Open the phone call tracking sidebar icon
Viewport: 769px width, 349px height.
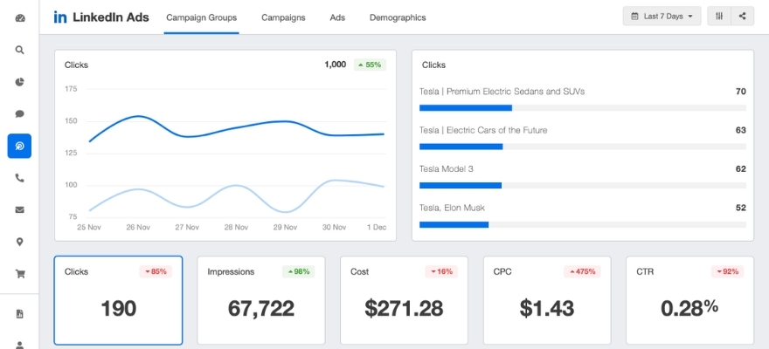coord(19,178)
